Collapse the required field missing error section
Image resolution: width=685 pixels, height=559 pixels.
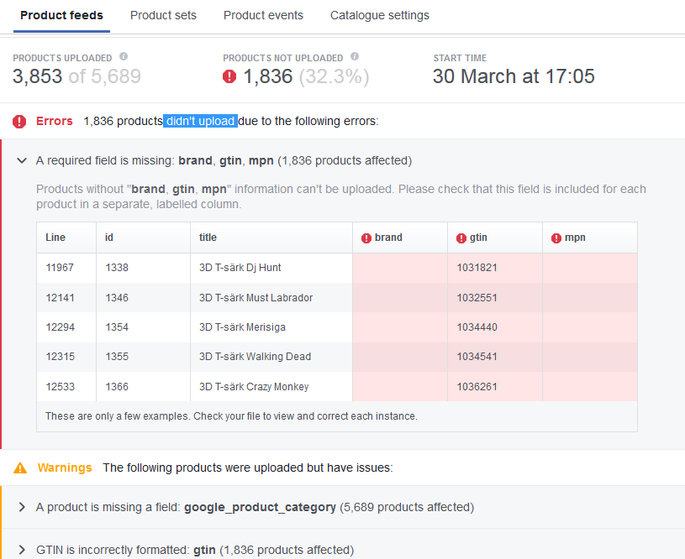click(x=22, y=160)
